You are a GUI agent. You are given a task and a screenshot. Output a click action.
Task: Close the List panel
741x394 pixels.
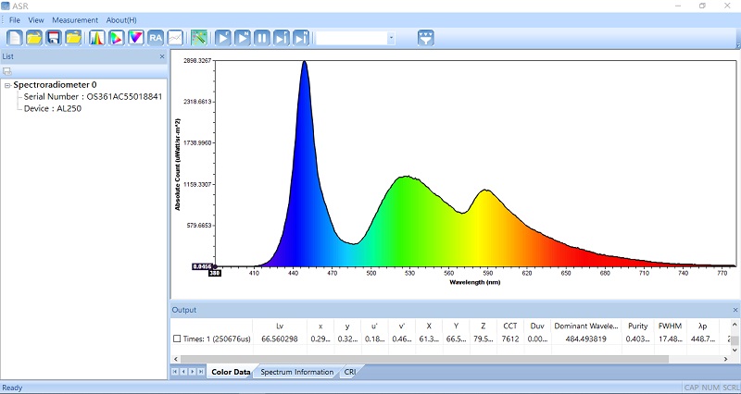pyautogui.click(x=162, y=56)
